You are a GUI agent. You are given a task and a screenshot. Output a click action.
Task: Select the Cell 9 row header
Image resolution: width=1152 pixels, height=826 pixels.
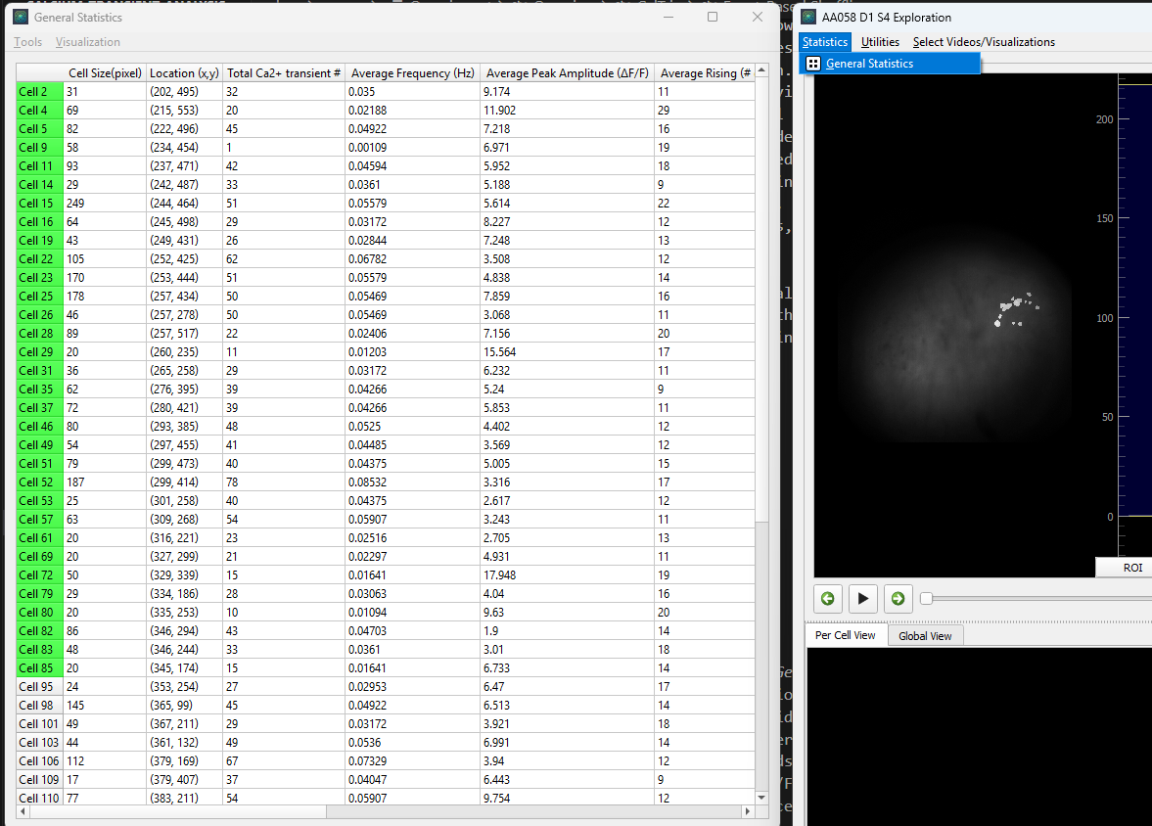[40, 148]
